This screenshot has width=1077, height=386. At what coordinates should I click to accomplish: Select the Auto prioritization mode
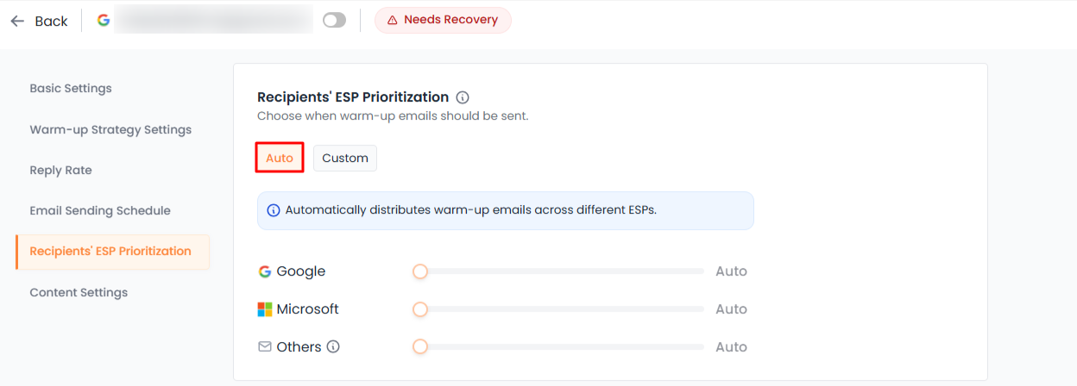pyautogui.click(x=280, y=158)
